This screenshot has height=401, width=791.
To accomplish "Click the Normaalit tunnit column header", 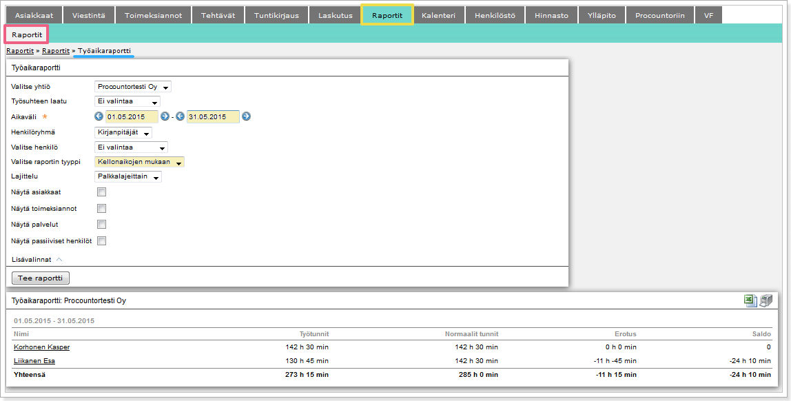I will pyautogui.click(x=472, y=334).
